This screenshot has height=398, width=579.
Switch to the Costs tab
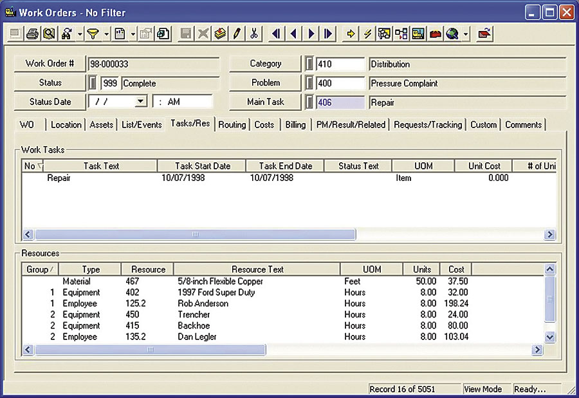point(264,125)
